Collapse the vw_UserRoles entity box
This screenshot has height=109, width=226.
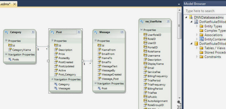(168, 22)
